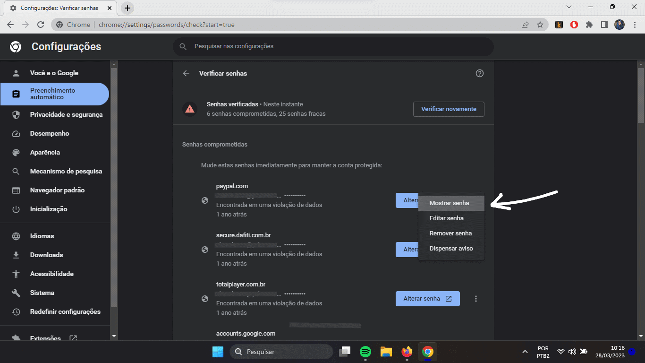Click browser forward navigation arrow
This screenshot has height=363, width=645.
click(x=25, y=25)
